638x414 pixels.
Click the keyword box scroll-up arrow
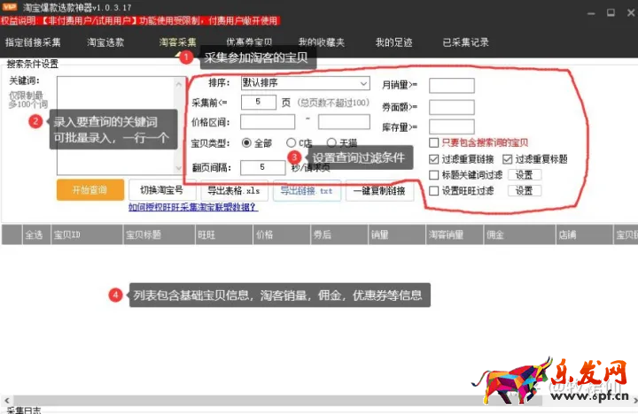pyautogui.click(x=179, y=84)
